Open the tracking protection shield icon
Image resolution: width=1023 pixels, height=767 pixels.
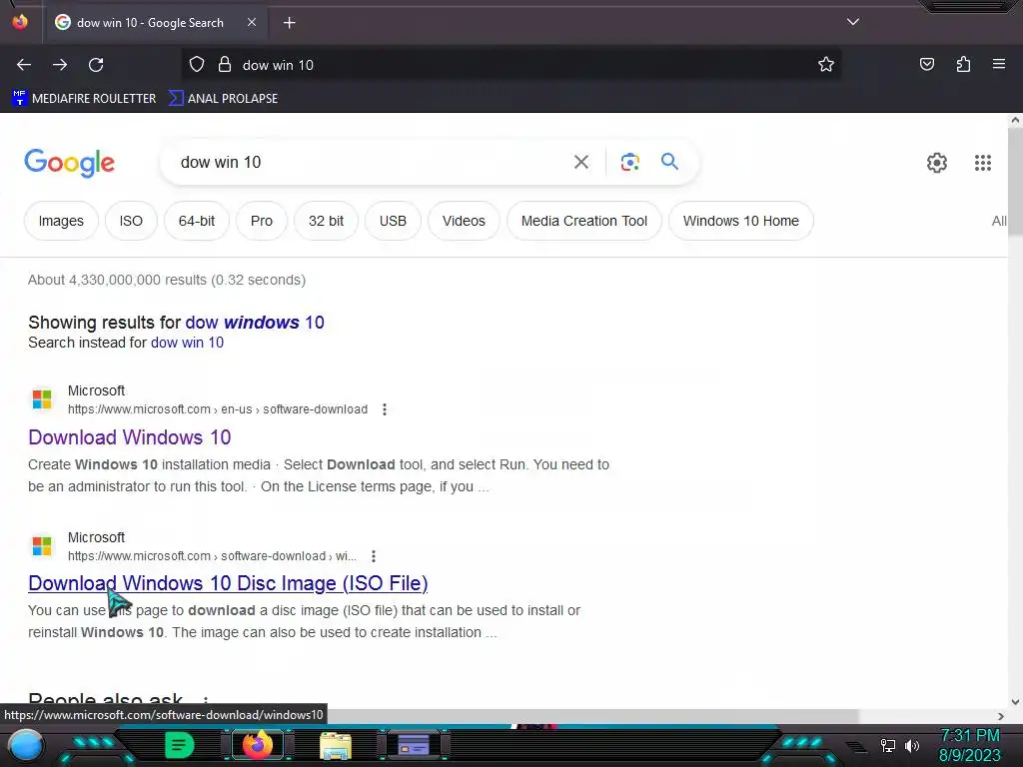click(197, 65)
